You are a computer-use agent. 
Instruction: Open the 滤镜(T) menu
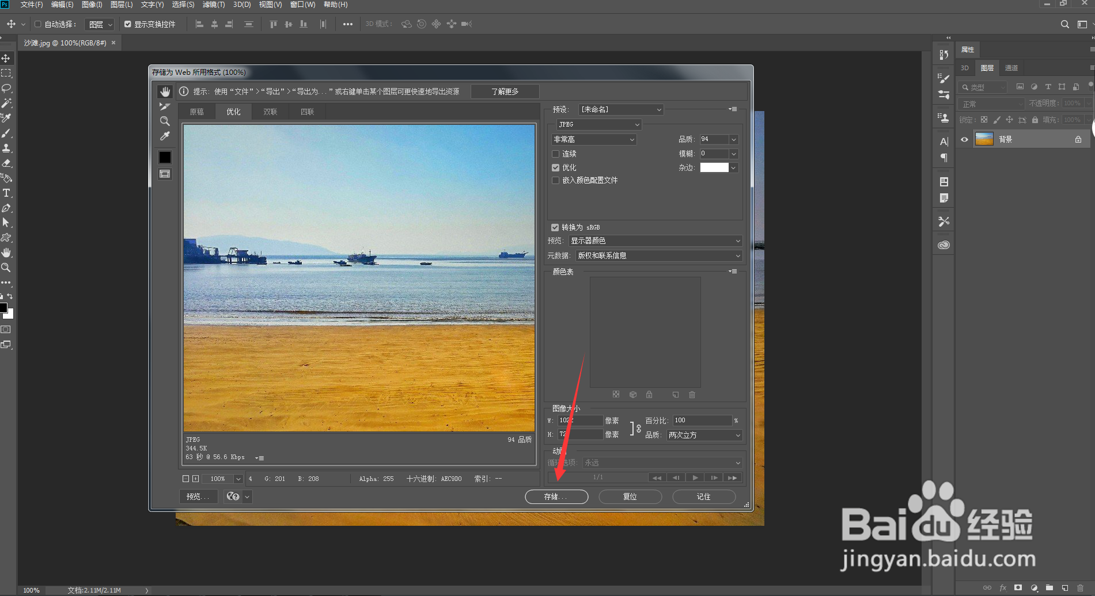214,5
